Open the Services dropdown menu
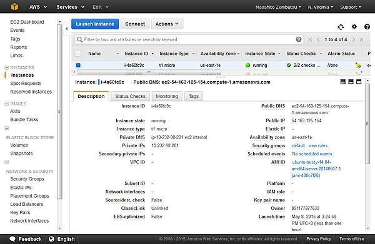Screen dimensions: 375x244 [x=70, y=7]
